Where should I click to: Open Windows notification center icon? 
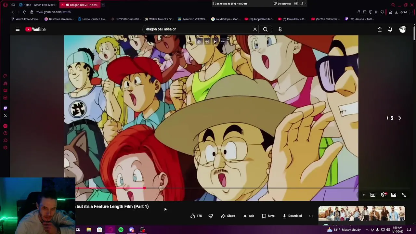pyautogui.click(x=409, y=230)
